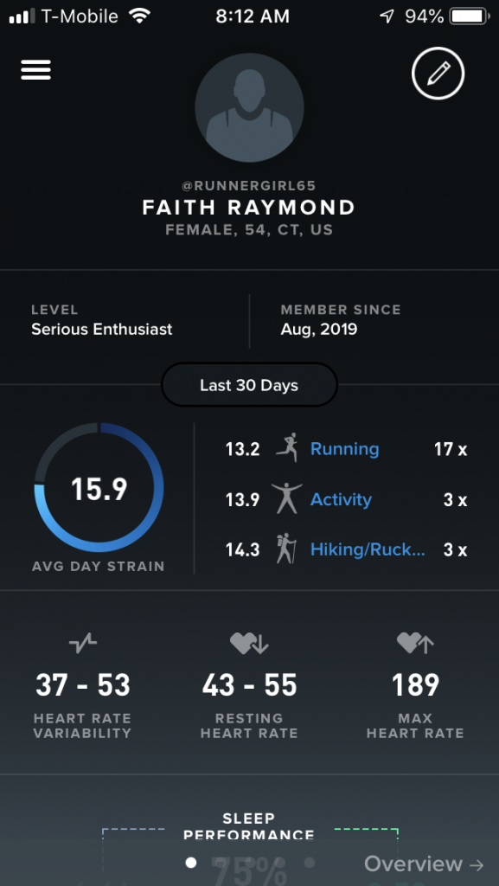Tap the Activity star-jump figure icon

coord(286,499)
